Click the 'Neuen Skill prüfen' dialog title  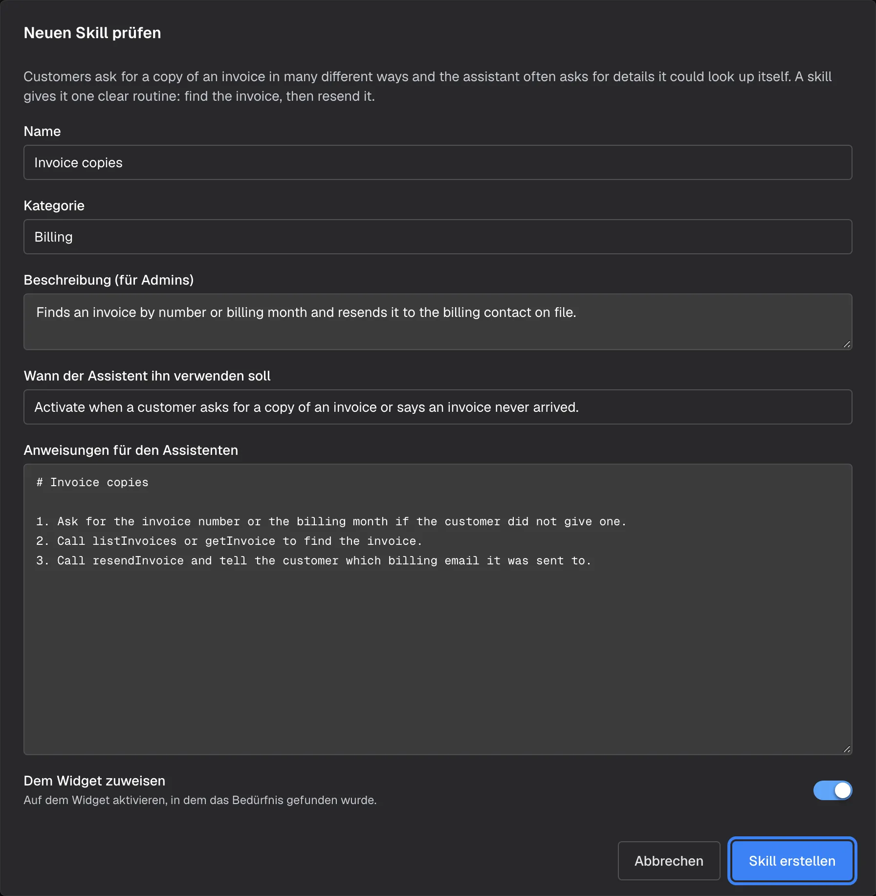click(92, 33)
